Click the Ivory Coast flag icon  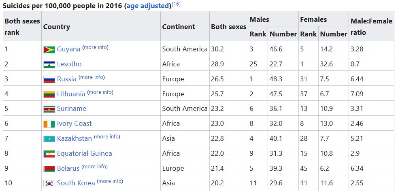pyautogui.click(x=49, y=124)
